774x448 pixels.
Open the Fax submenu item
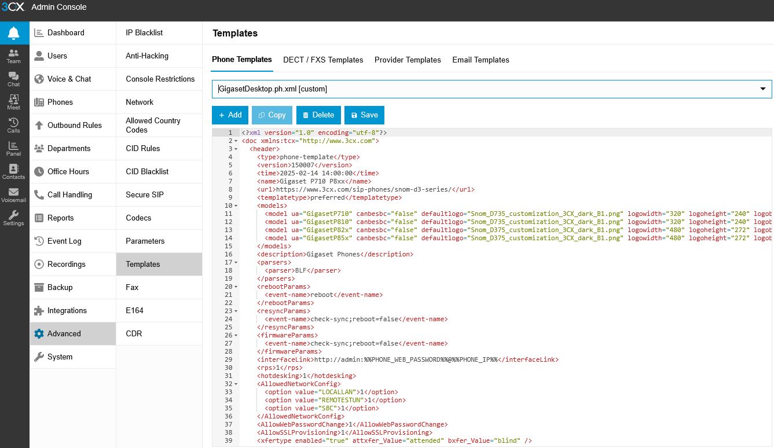click(x=159, y=288)
